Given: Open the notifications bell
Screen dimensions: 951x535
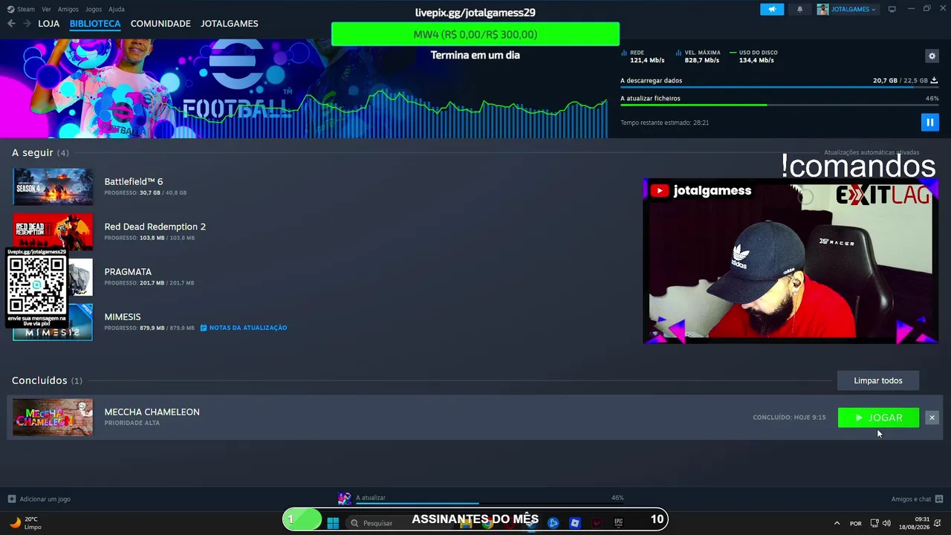Looking at the screenshot, I should point(800,9).
